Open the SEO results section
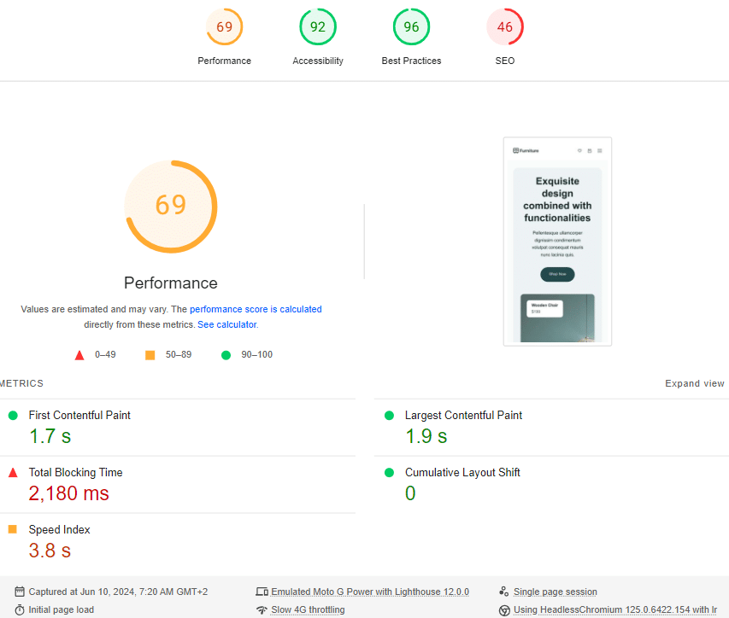The image size is (729, 618). click(504, 26)
